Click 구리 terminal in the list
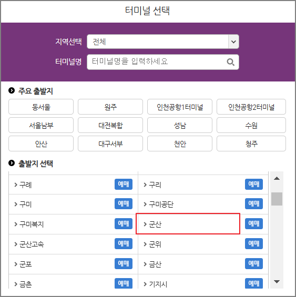 coord(155,185)
